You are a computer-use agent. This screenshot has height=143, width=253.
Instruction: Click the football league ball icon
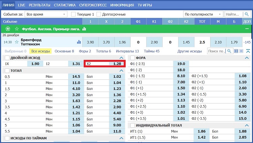click(8, 29)
